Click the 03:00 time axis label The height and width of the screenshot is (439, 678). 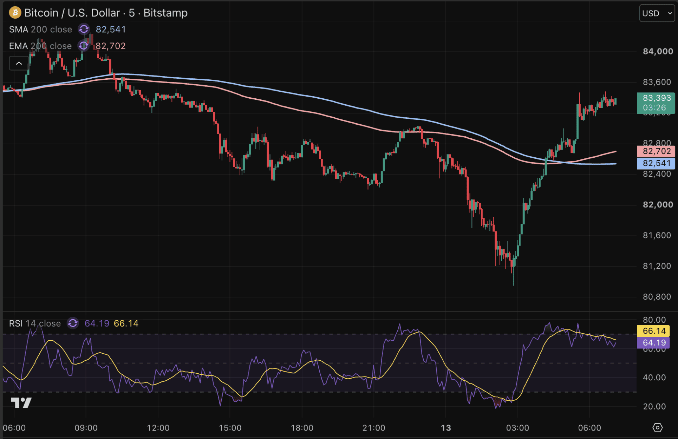(x=517, y=428)
